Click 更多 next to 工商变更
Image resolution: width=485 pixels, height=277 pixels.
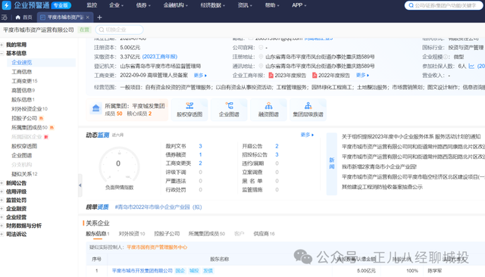200,76
